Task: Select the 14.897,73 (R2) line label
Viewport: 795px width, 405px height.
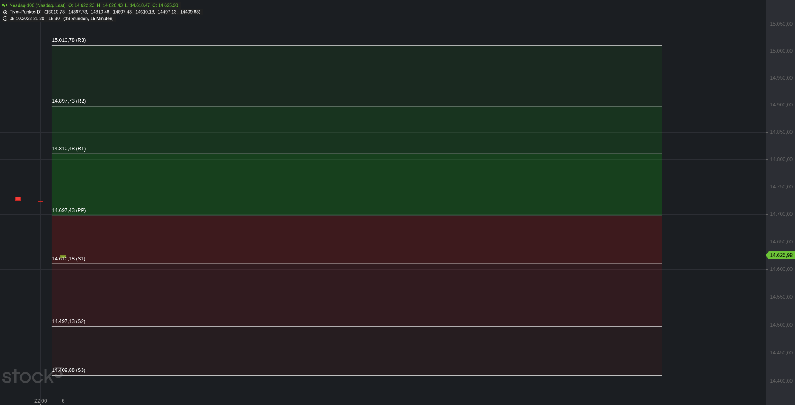Action: point(69,101)
